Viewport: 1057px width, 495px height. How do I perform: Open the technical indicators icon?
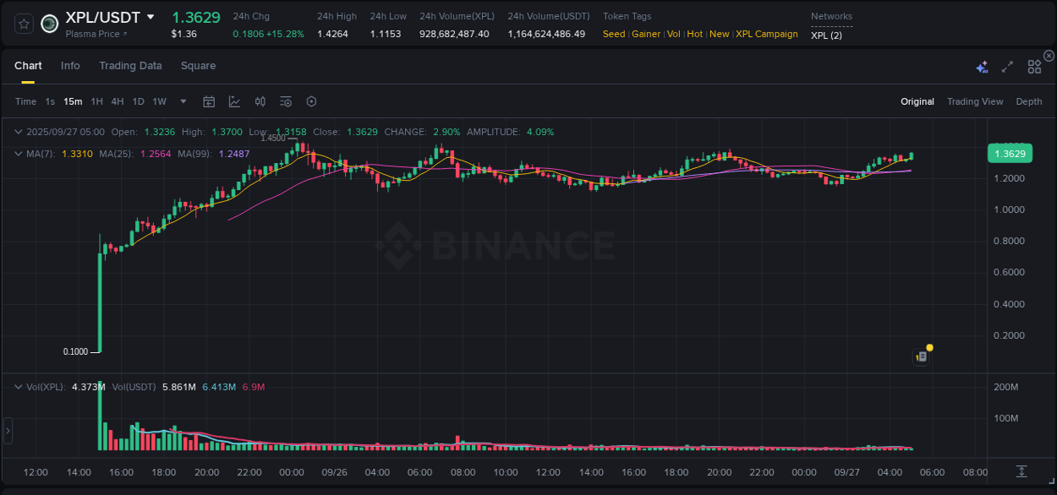pos(260,101)
